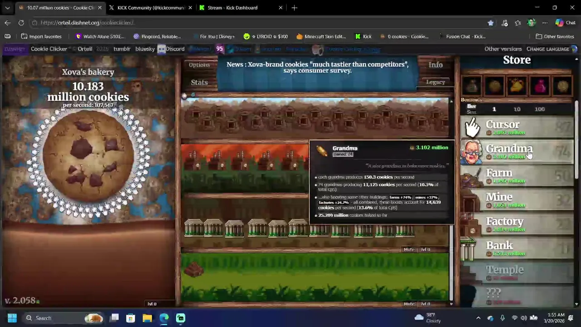Open the tab list dropdown in browser
The width and height of the screenshot is (581, 327).
click(x=7, y=8)
